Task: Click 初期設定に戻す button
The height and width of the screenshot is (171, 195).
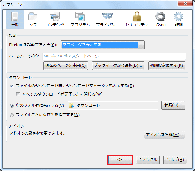Action: (167, 65)
